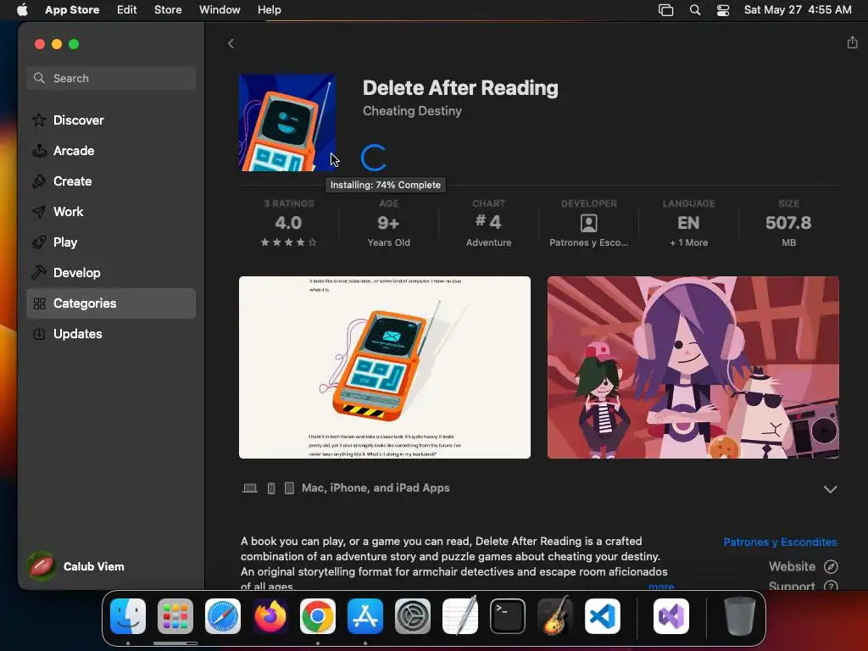Open the Edit menu

(x=127, y=9)
